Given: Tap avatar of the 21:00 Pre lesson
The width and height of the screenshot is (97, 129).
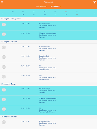Looking at the screenshot, I should 4,77.
